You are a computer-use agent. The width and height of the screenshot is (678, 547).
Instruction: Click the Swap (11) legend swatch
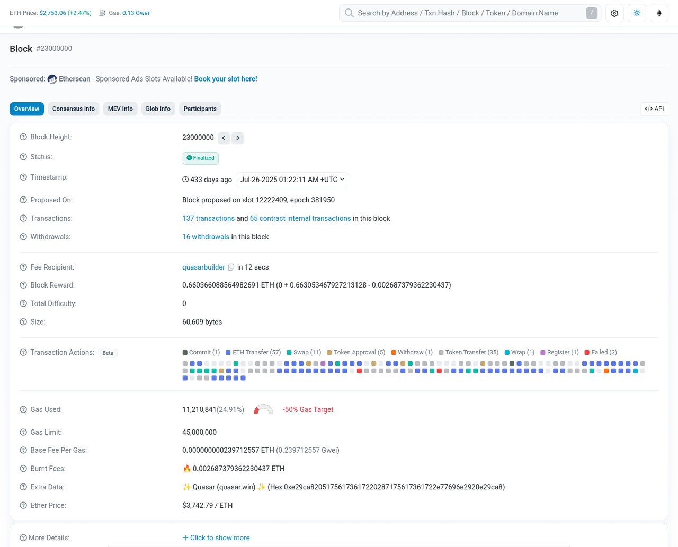289,353
